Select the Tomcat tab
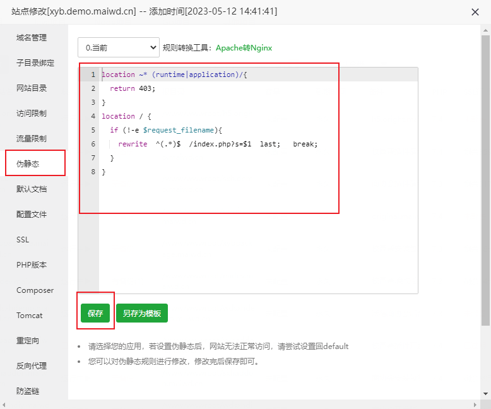 click(30, 316)
